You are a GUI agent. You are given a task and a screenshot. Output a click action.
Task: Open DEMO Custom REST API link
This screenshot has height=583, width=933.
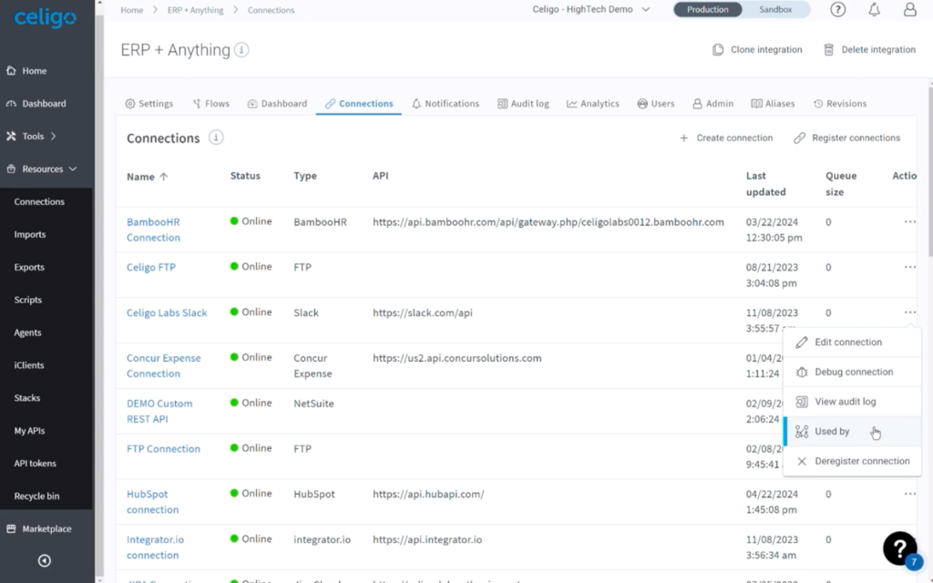coord(159,411)
